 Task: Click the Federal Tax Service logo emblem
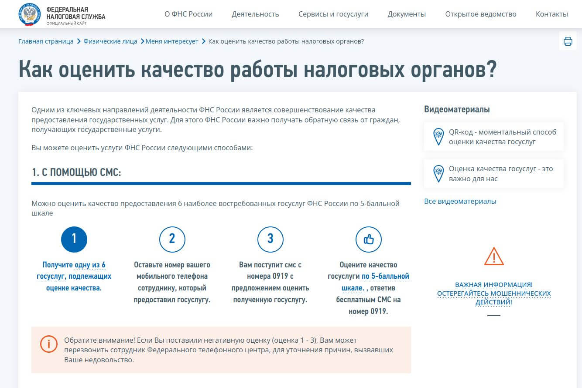tap(30, 14)
